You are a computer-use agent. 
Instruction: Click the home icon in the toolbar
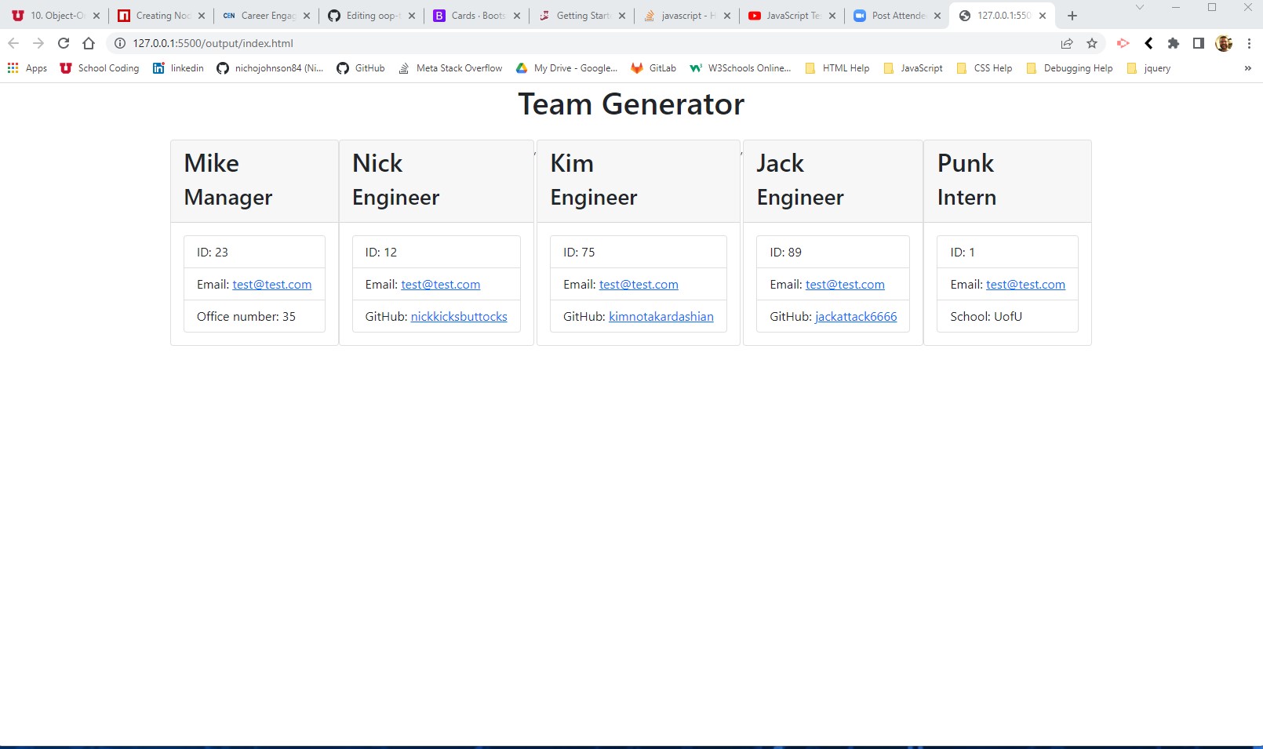[x=89, y=43]
